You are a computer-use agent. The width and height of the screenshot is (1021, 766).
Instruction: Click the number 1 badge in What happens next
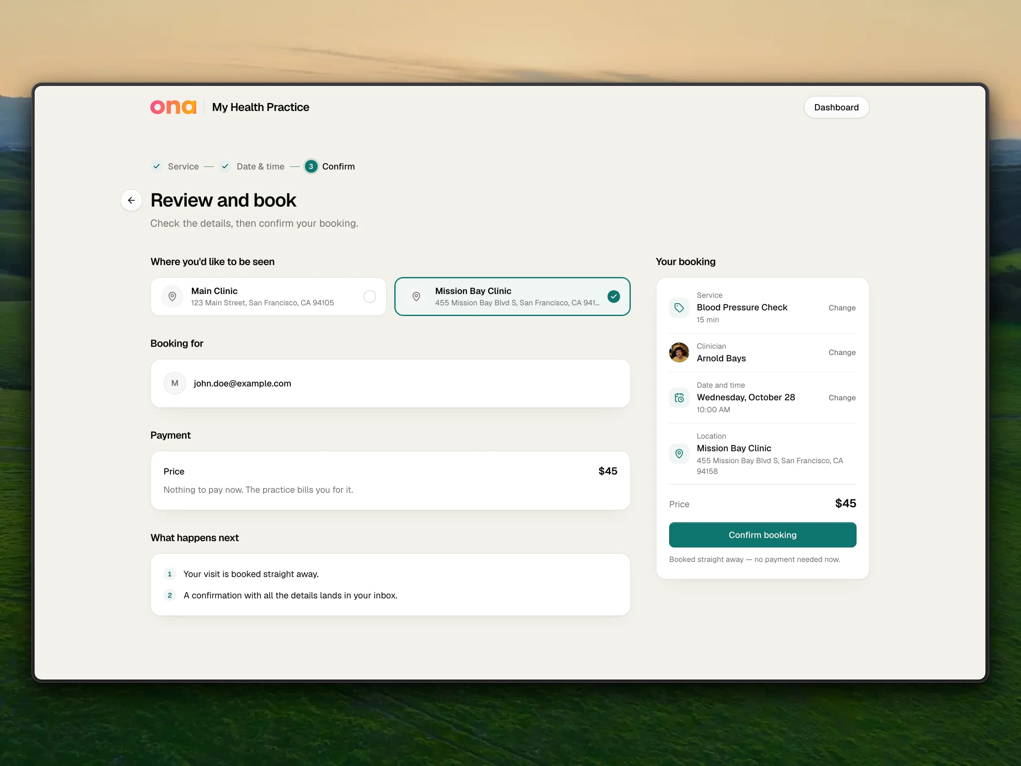tap(170, 574)
